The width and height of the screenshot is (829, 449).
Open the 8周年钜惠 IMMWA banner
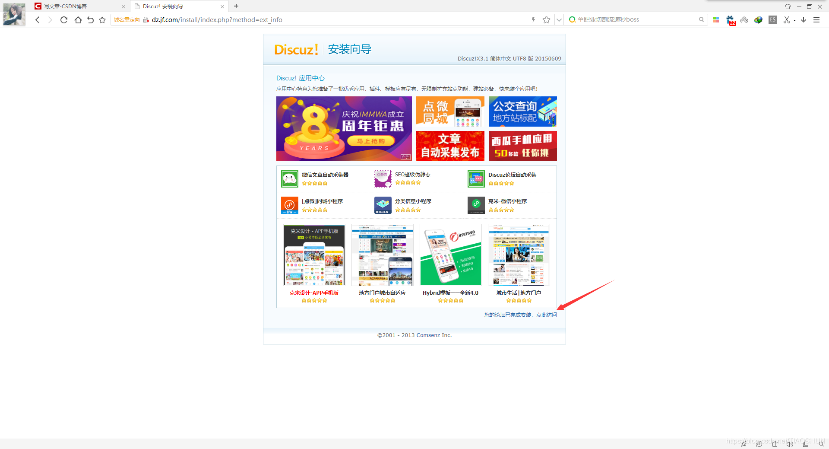point(344,129)
